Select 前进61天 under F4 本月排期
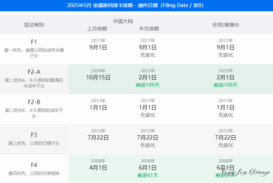273x183 pixels. (147, 175)
